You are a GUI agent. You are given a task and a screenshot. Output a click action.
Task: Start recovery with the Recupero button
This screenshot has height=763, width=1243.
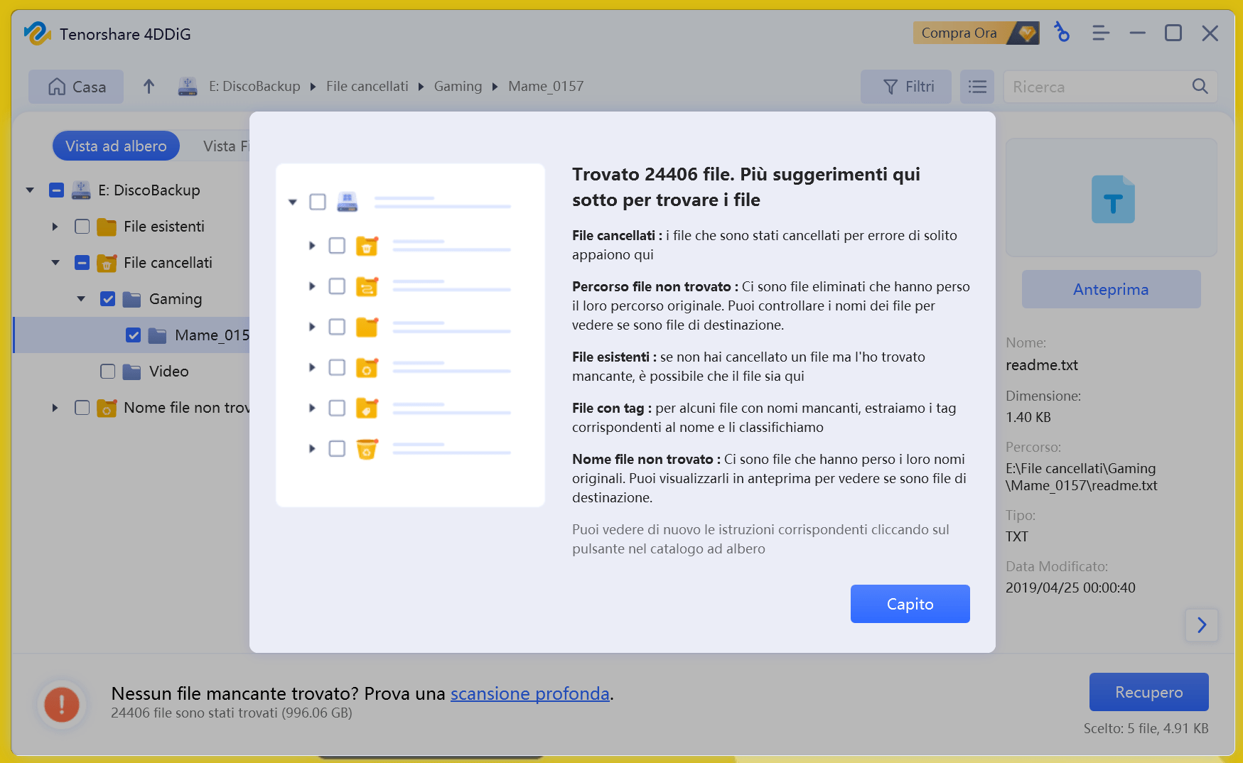[x=1148, y=692]
